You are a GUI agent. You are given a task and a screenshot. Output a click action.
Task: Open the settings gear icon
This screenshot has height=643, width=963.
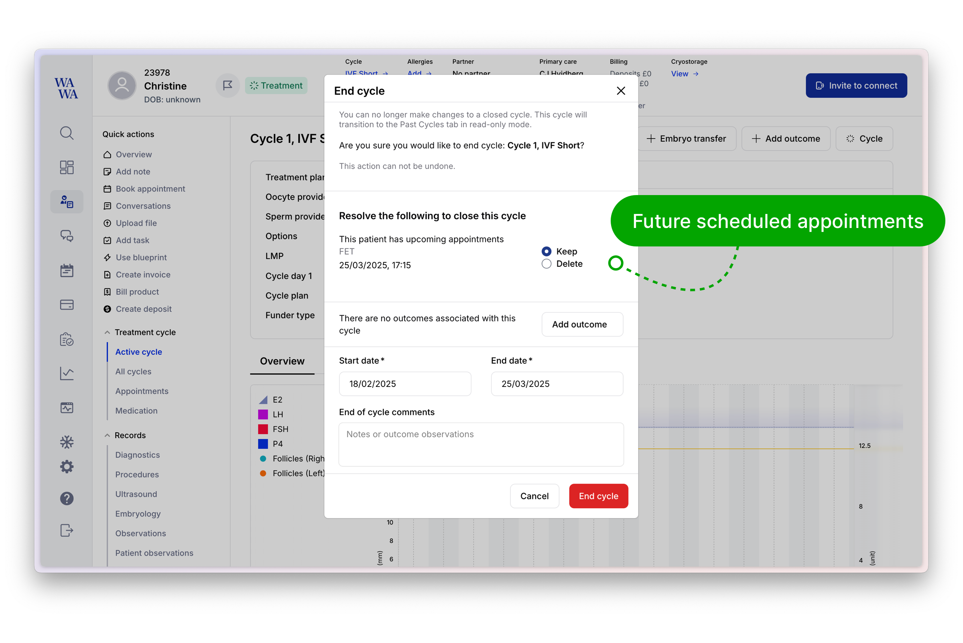coord(67,467)
